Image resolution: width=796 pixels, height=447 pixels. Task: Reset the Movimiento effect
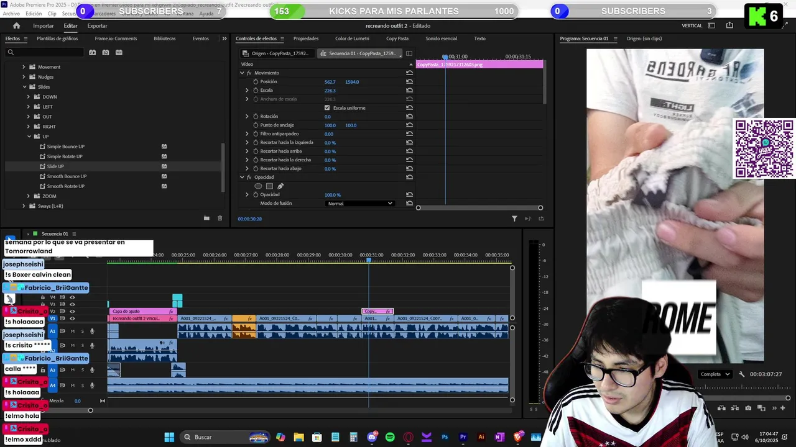(409, 73)
